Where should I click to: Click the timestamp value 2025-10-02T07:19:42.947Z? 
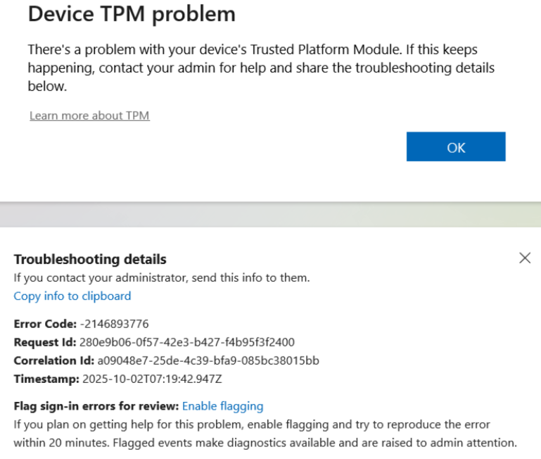pyautogui.click(x=152, y=379)
